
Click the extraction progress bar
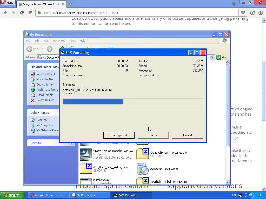[x=133, y=102]
